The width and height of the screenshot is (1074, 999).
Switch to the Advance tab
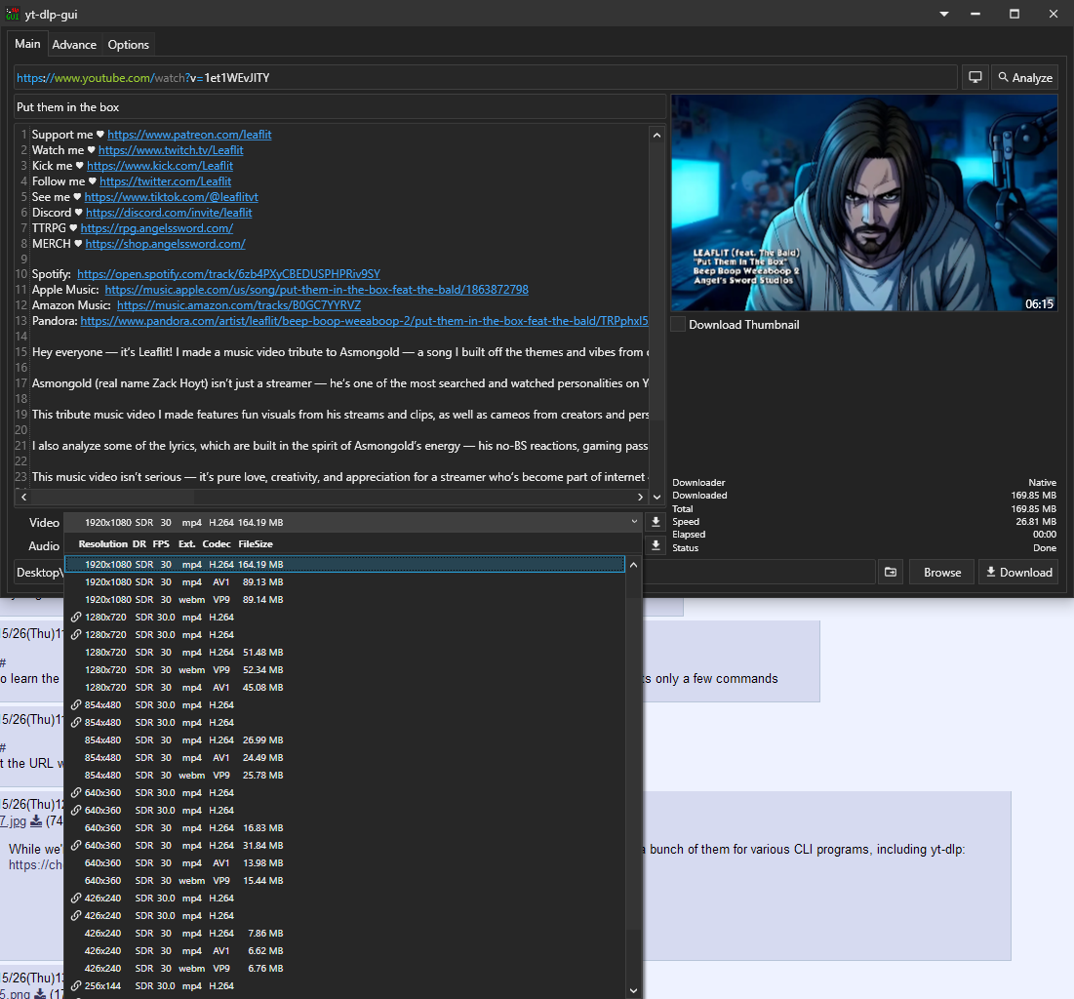coord(74,45)
